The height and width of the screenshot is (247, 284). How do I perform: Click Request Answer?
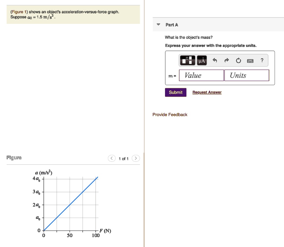pyautogui.click(x=207, y=92)
